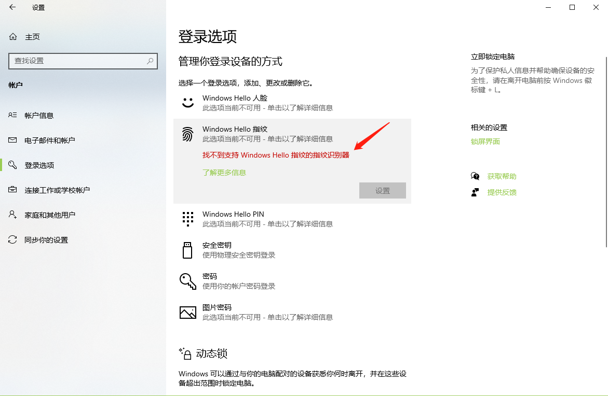Click the search magnifier icon
Screen dimensions: 608x396
[150, 61]
